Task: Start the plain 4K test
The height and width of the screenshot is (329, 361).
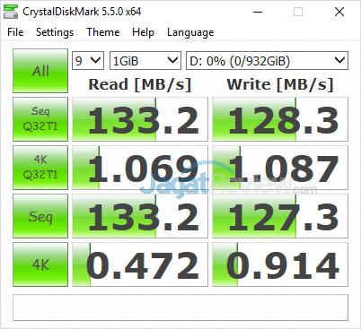Action: [x=40, y=264]
